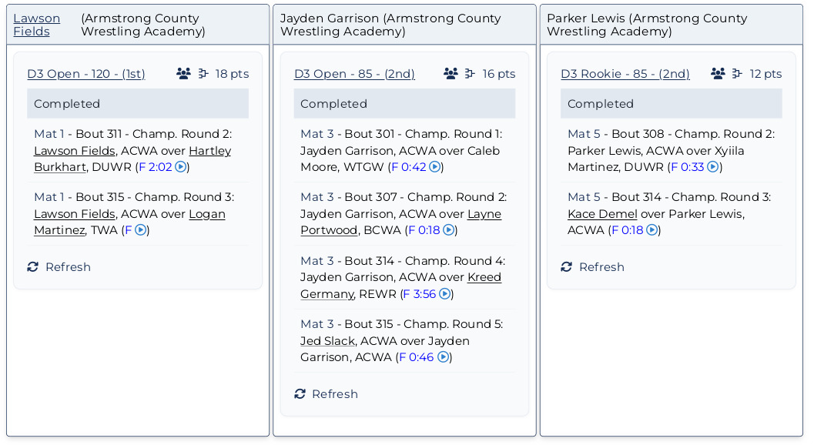Play the F 0:46 video for Jed Slack's win
The width and height of the screenshot is (814, 445).
pos(443,357)
